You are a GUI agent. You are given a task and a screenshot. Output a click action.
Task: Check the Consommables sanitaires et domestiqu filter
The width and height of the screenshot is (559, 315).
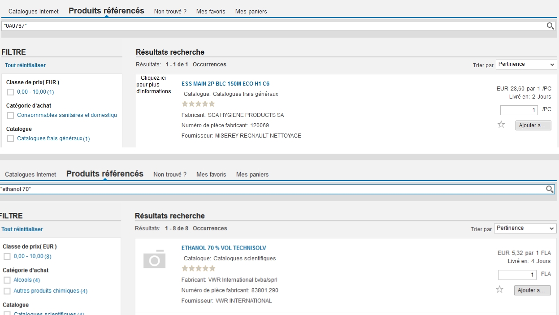[x=11, y=116]
